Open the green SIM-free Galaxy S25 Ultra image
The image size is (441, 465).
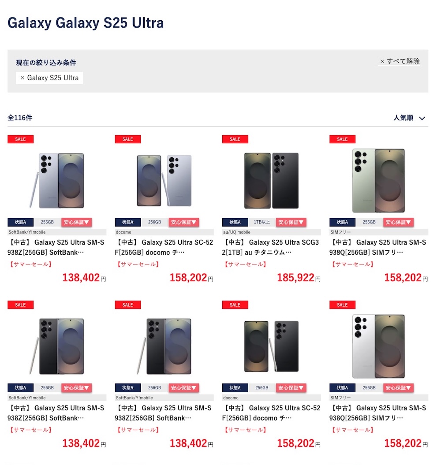[x=379, y=180]
